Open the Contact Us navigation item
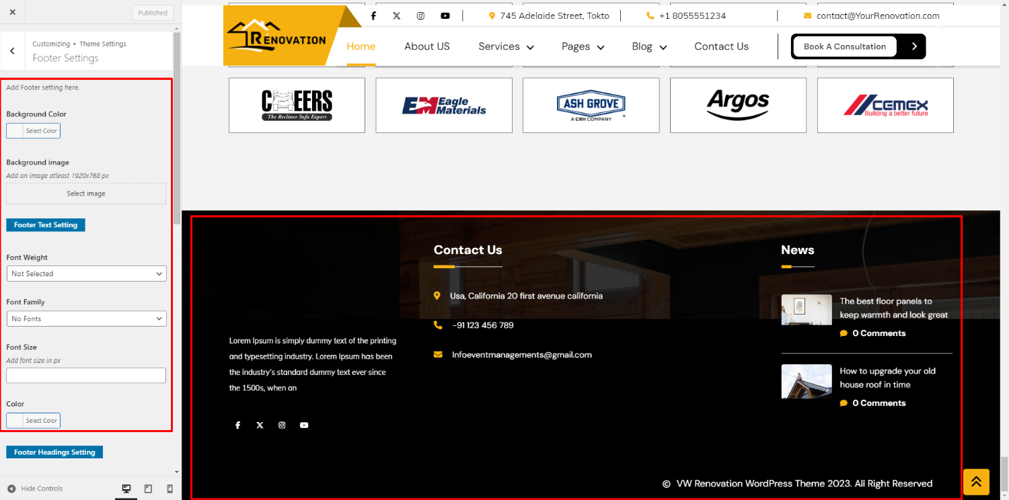 pos(721,46)
